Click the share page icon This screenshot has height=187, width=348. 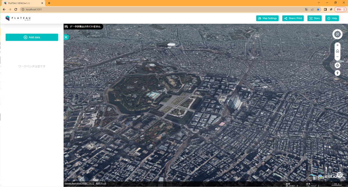[312, 9]
